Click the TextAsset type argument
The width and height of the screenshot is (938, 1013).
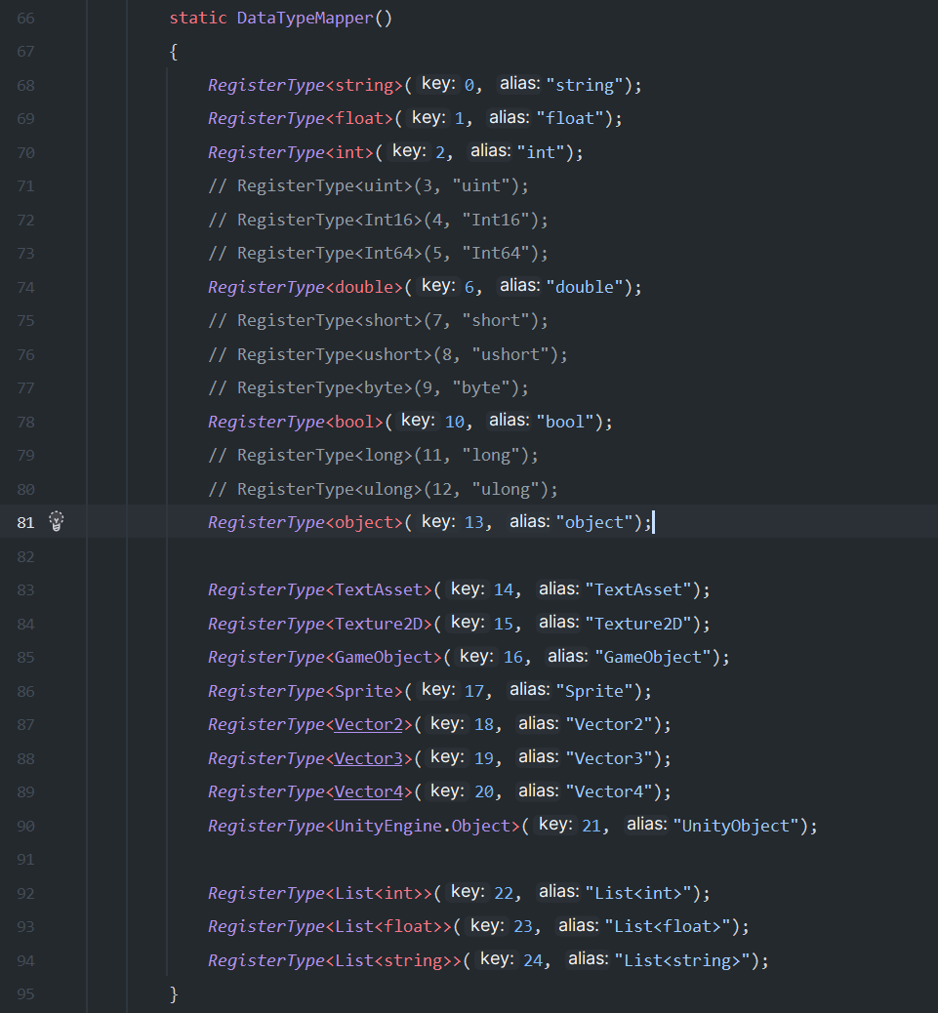pyautogui.click(x=378, y=589)
